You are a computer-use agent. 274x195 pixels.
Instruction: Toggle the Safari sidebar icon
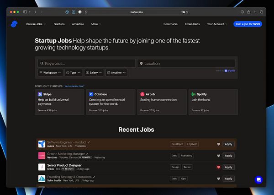click(25, 12)
